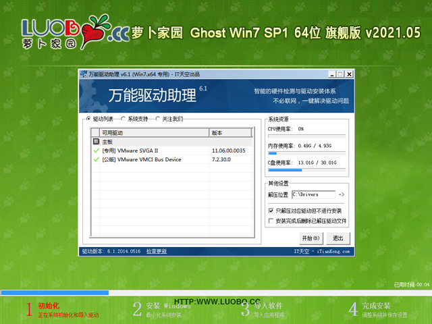The image size is (432, 324).
Task: Uncheck 只解压对应驱动但不进行安装 option
Action: [x=271, y=211]
